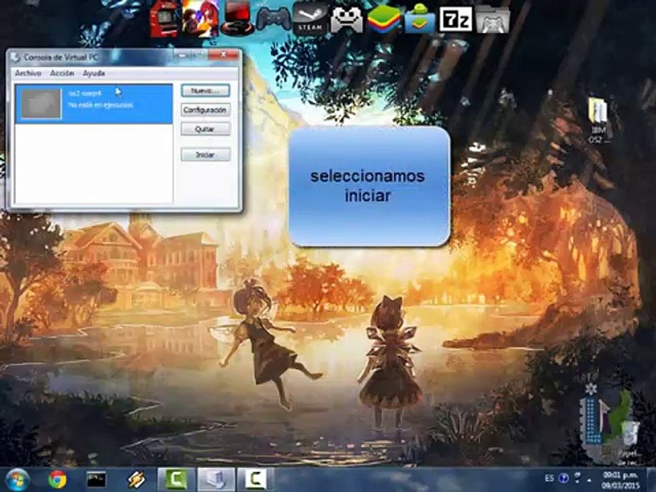
Task: Show hidden system tray icons
Action: pos(589,480)
